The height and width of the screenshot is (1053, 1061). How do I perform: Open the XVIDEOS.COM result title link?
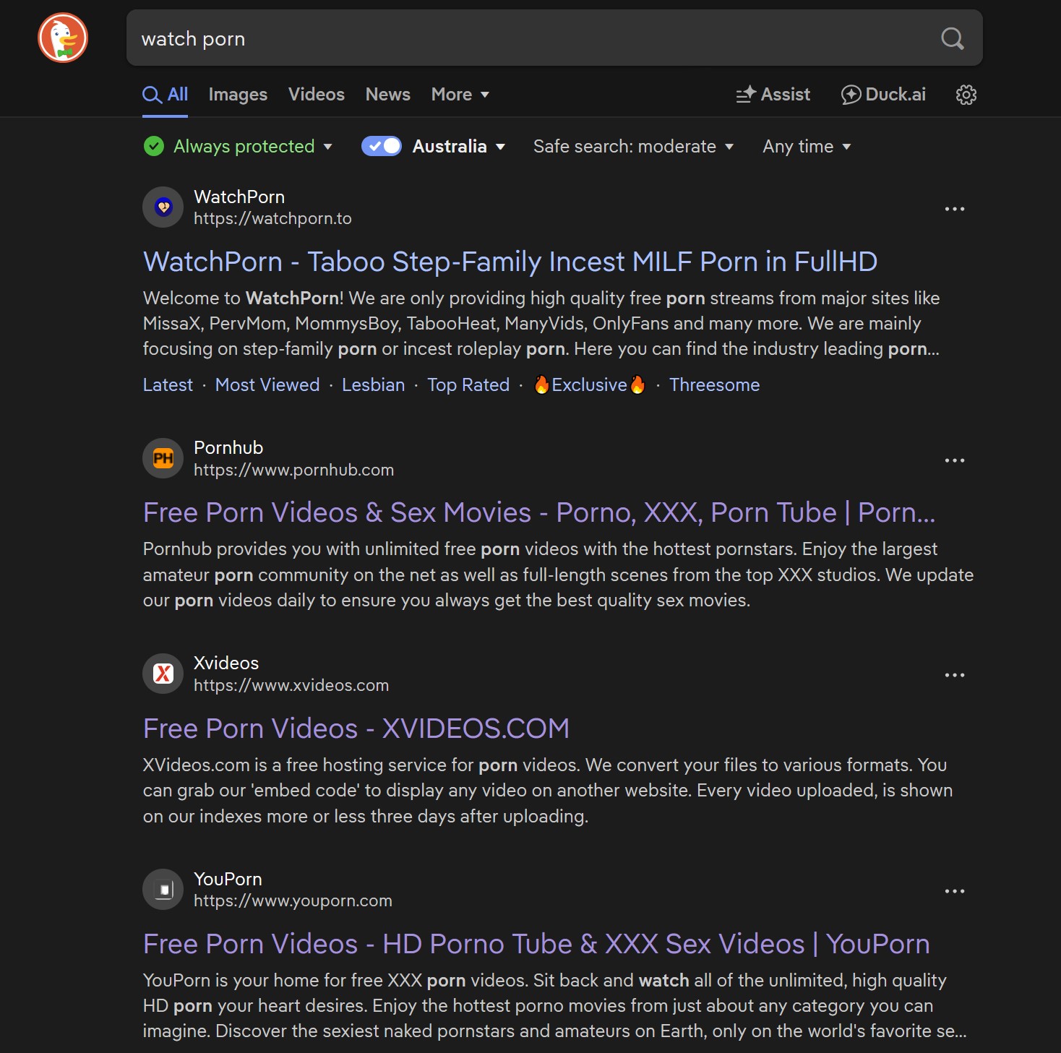pyautogui.click(x=356, y=728)
